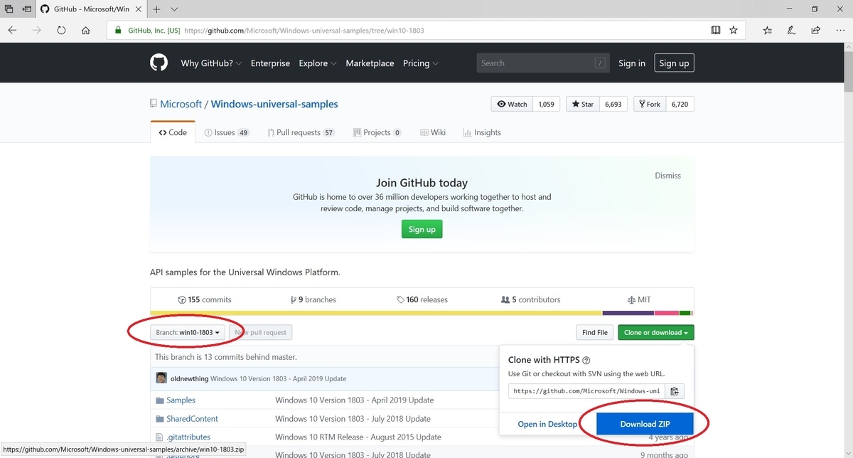
Task: Click the 6,693 stargazers count
Action: click(x=613, y=104)
